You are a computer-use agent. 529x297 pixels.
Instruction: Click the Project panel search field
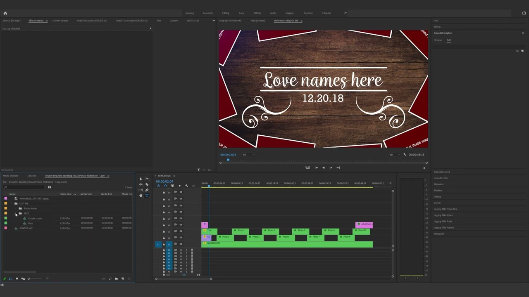[24, 187]
